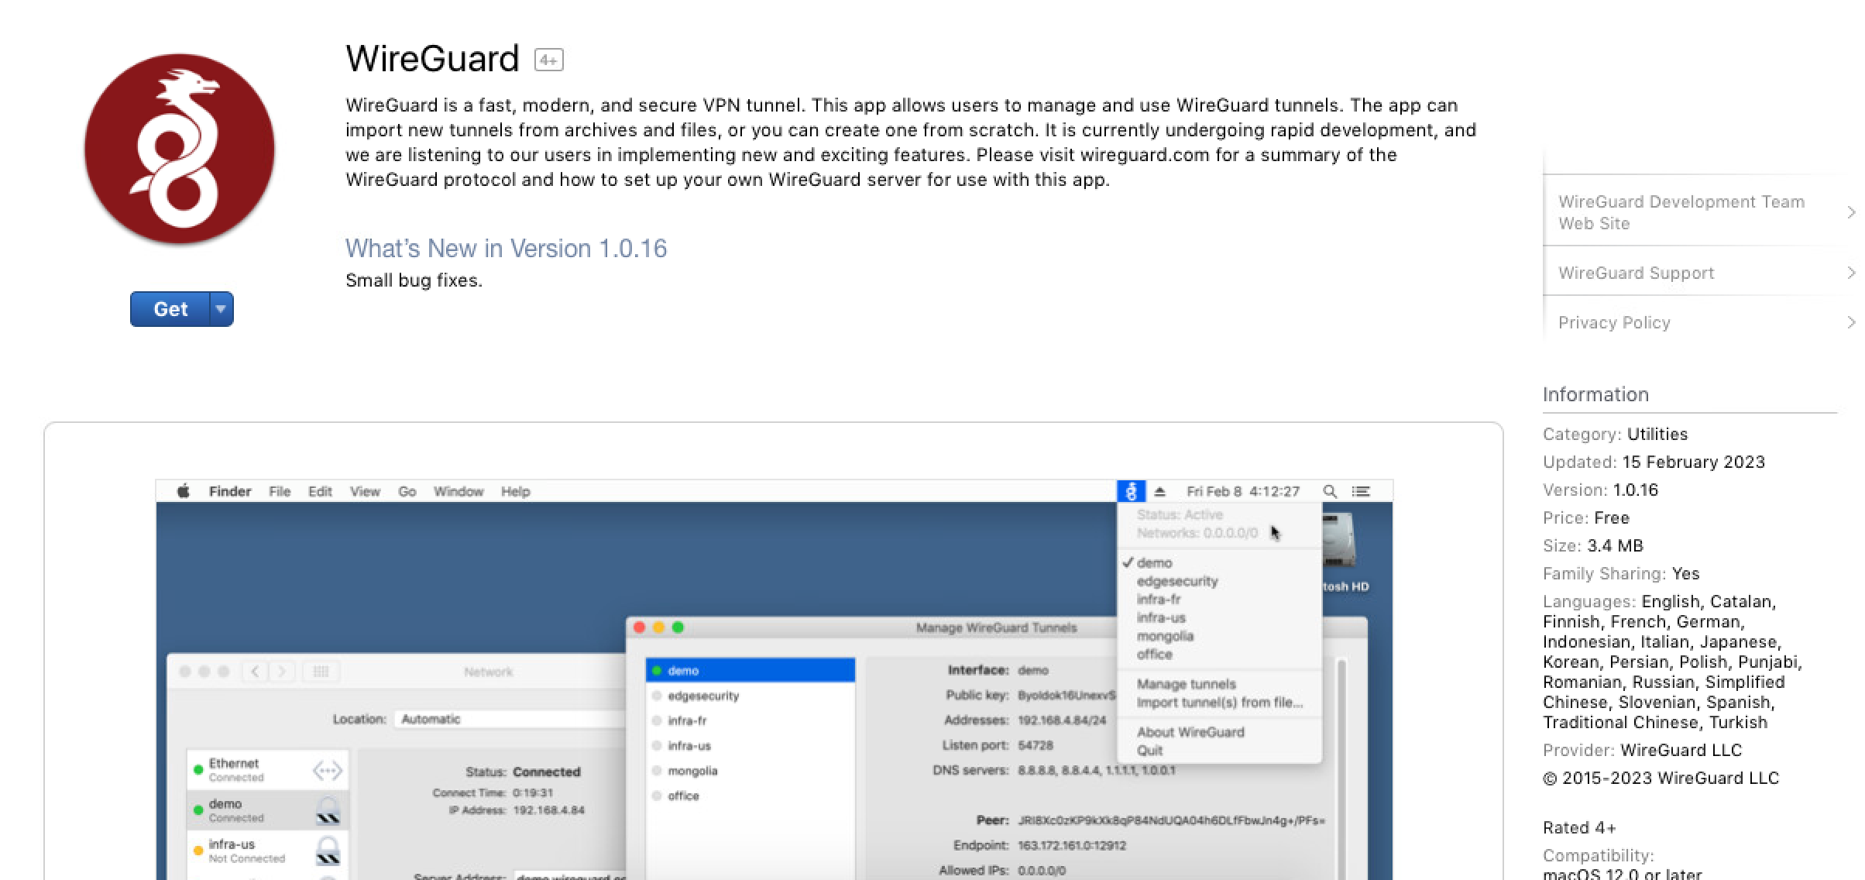The height and width of the screenshot is (880, 1865).
Task: Click the Ethernet arrows icon in Network list
Action: click(327, 770)
